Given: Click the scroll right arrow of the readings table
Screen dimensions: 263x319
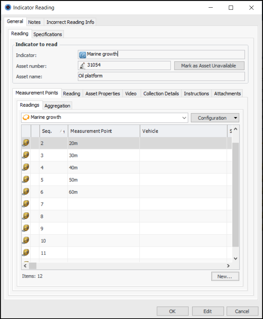Looking at the screenshot, I should coord(228,266).
